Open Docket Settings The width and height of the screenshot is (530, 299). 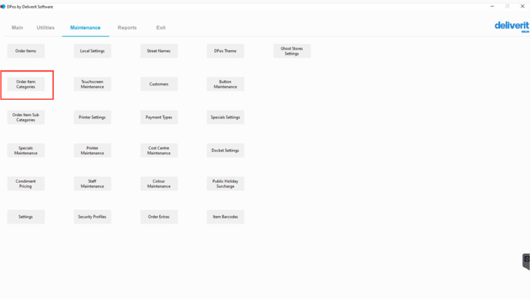pyautogui.click(x=226, y=151)
